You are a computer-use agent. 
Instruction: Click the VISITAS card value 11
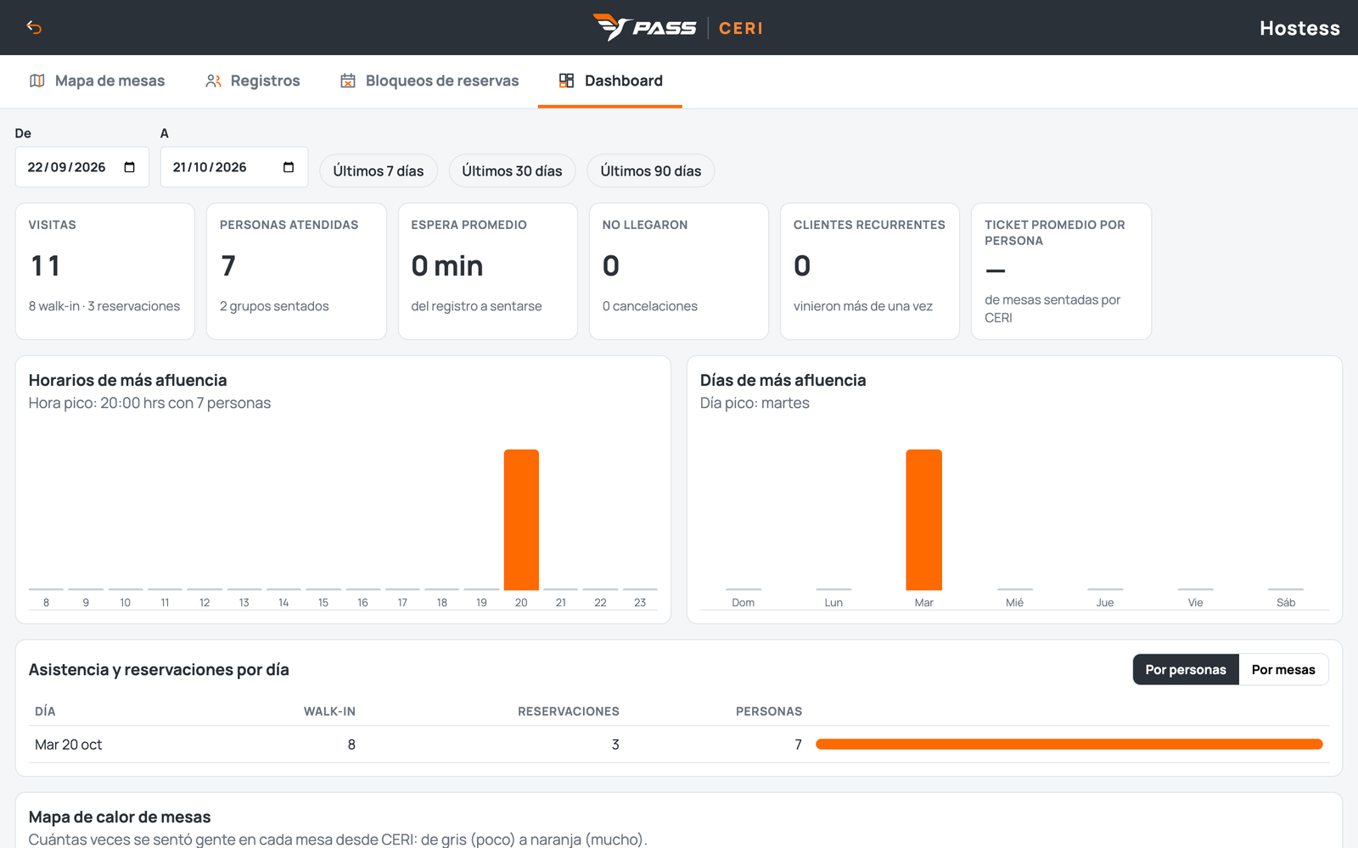(46, 266)
